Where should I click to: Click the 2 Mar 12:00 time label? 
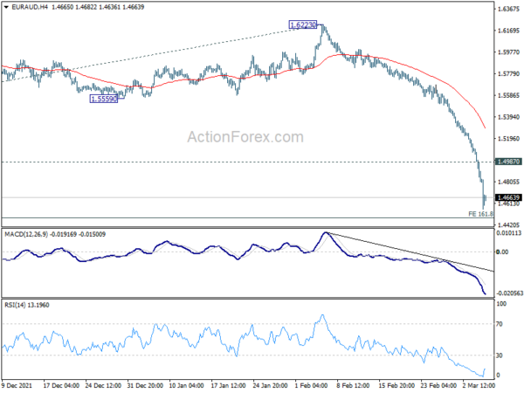[479, 385]
